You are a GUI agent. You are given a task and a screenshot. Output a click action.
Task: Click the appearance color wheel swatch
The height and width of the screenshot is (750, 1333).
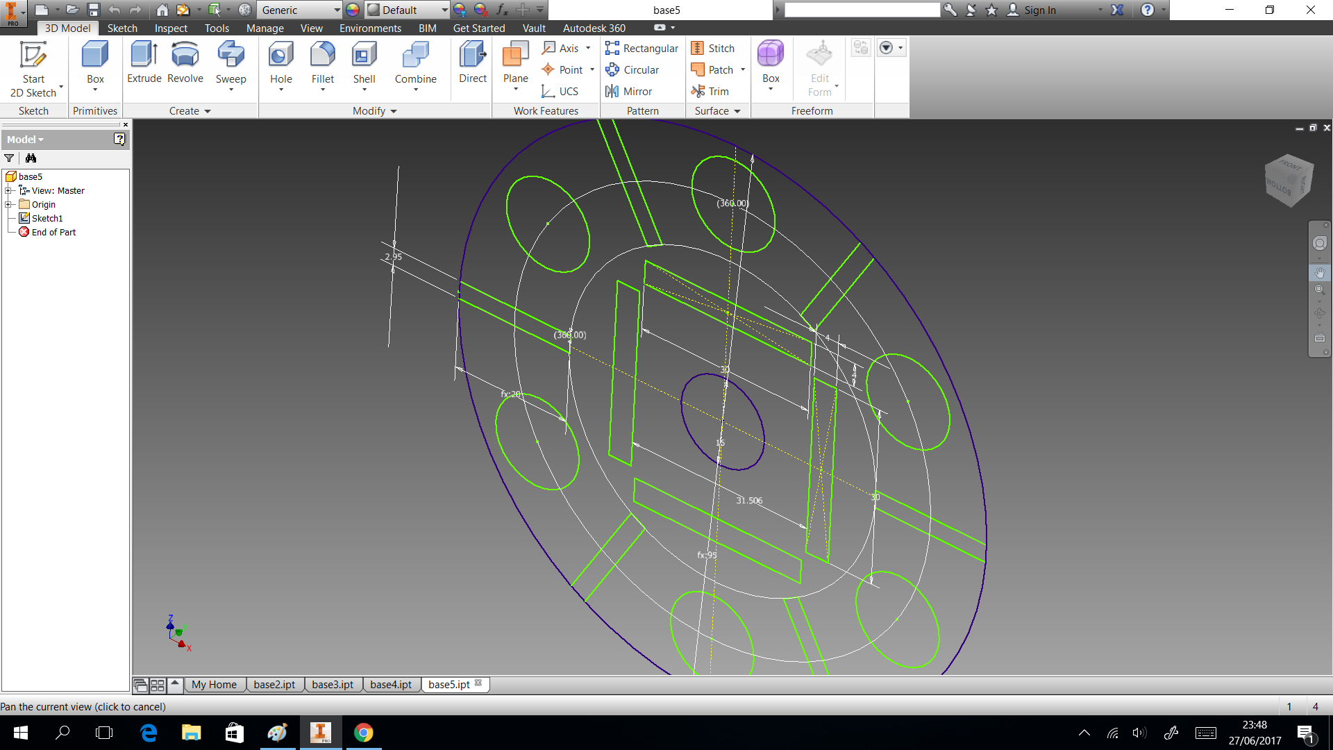[353, 10]
